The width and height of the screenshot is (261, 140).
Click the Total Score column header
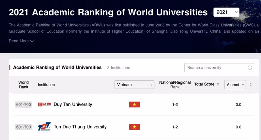click(x=204, y=84)
